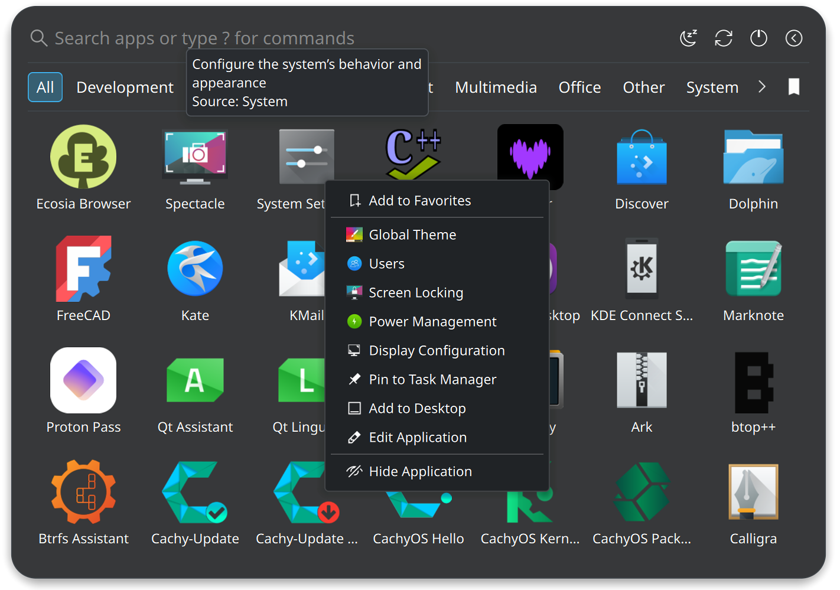The width and height of the screenshot is (840, 590).
Task: Launch btop++ monitor
Action: 753,392
